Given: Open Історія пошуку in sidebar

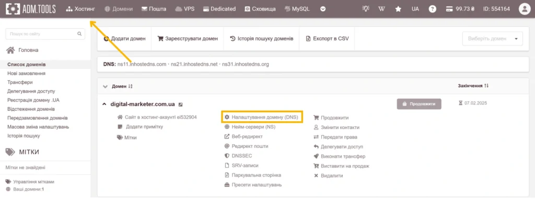Looking at the screenshot, I should pos(24,135).
